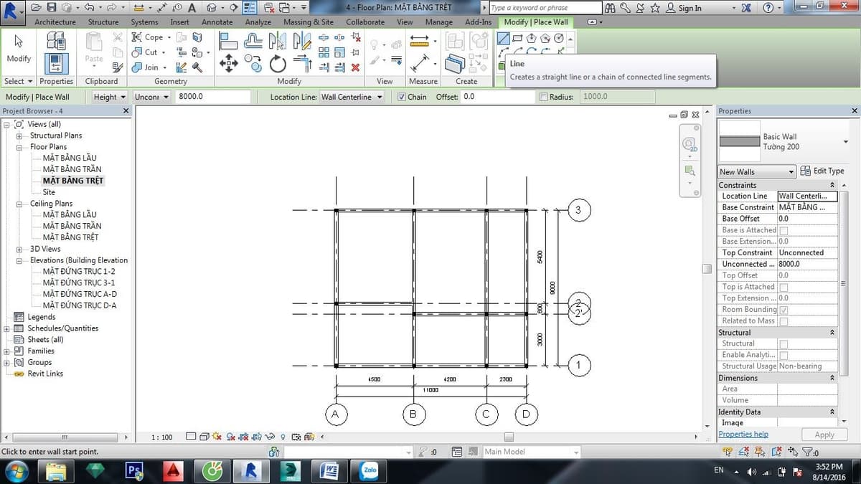861x484 pixels.
Task: Expand the 3D Views tree node
Action: [19, 249]
